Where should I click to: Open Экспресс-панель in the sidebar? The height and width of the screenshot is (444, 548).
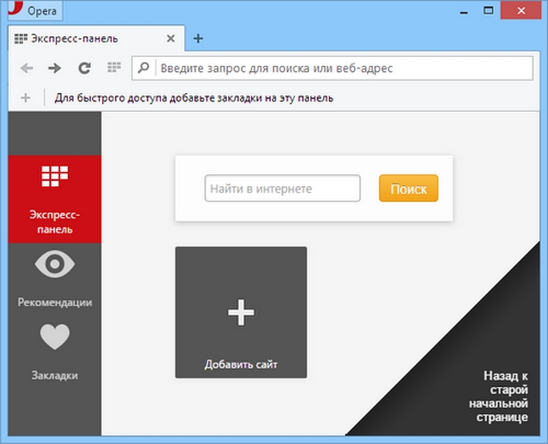pyautogui.click(x=55, y=199)
